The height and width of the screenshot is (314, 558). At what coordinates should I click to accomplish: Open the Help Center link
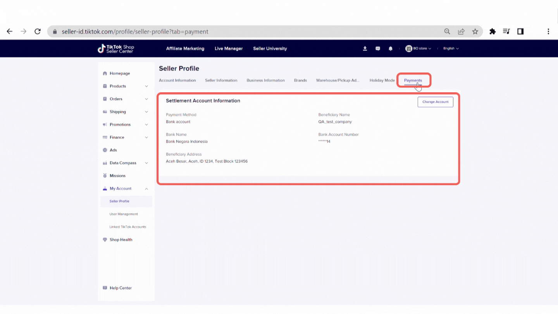pos(120,288)
